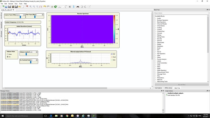Open the Host Explorer tab

159,88
